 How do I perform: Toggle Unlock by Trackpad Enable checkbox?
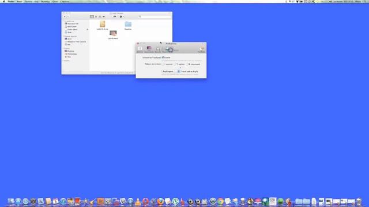click(x=163, y=57)
